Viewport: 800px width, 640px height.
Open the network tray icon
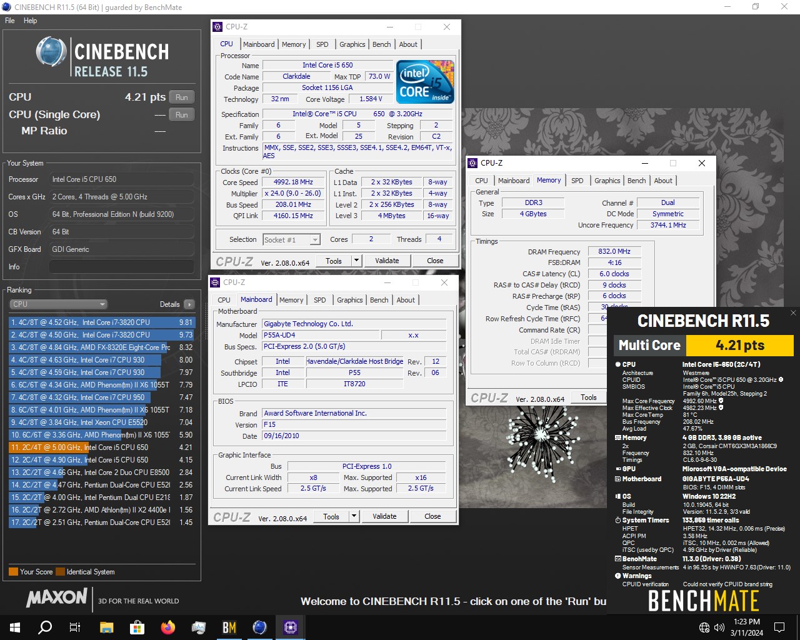(x=704, y=627)
